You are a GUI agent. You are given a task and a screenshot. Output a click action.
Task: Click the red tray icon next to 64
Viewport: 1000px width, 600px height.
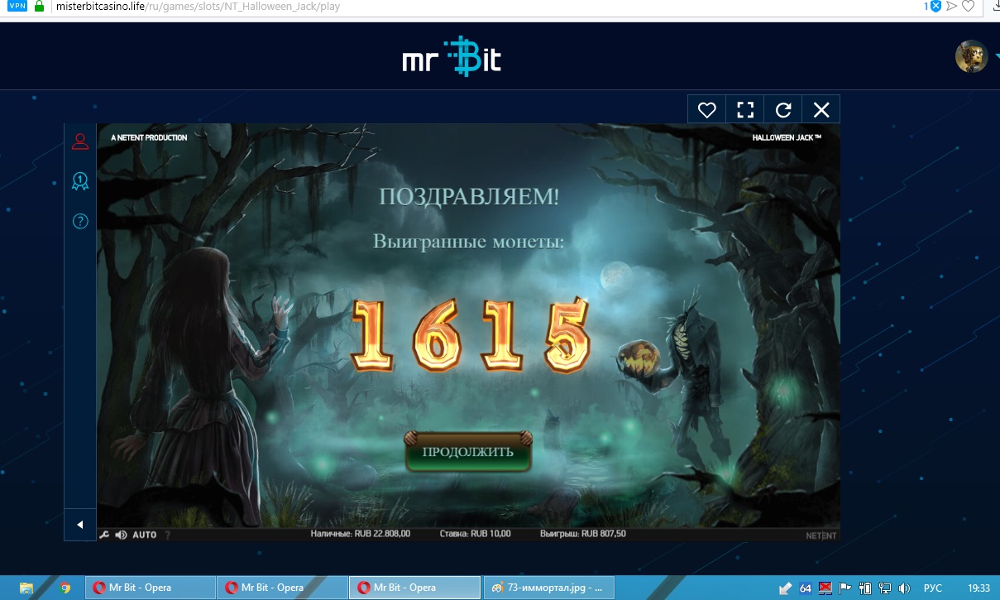(x=825, y=588)
